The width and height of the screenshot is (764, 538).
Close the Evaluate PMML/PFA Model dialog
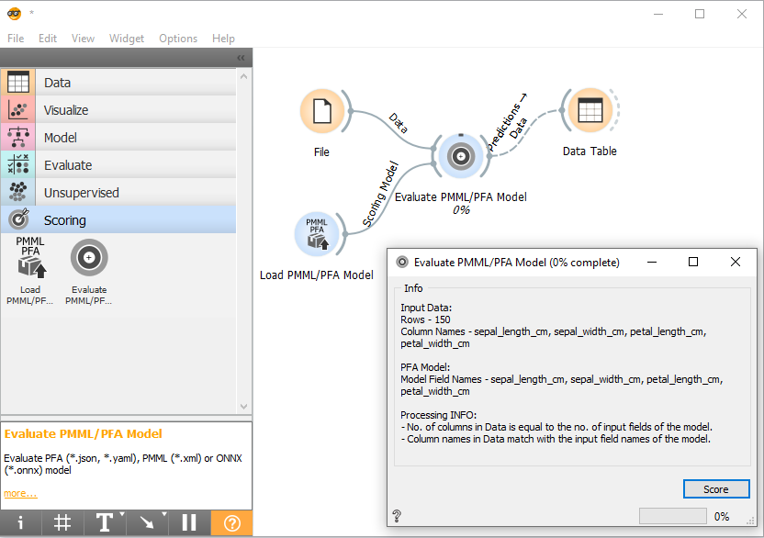pos(736,262)
